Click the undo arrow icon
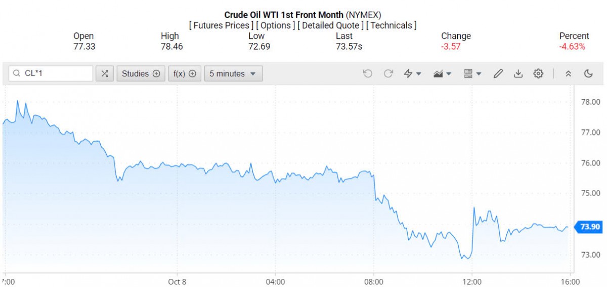Image resolution: width=607 pixels, height=287 pixels. [368, 74]
